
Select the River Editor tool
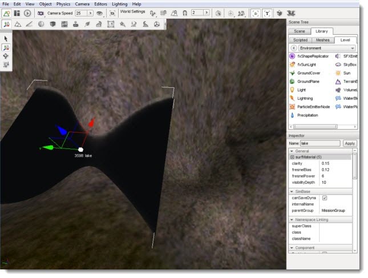(134, 24)
